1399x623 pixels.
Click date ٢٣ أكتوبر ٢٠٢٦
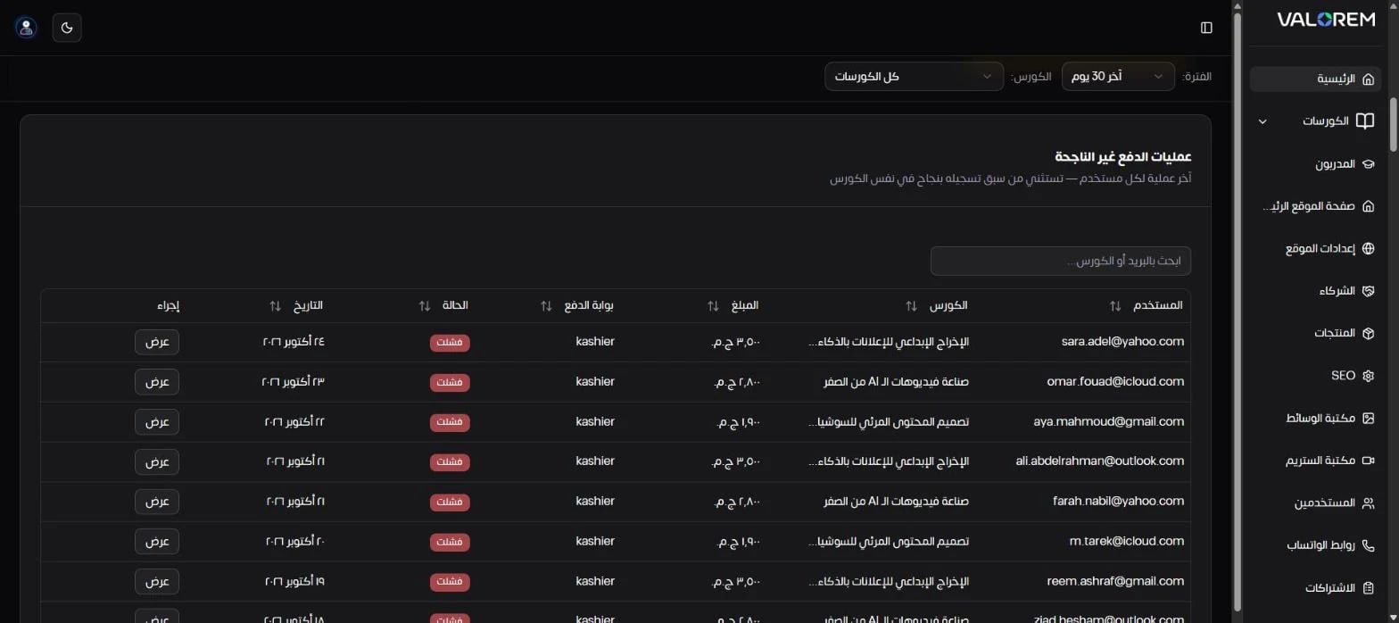pyautogui.click(x=294, y=382)
